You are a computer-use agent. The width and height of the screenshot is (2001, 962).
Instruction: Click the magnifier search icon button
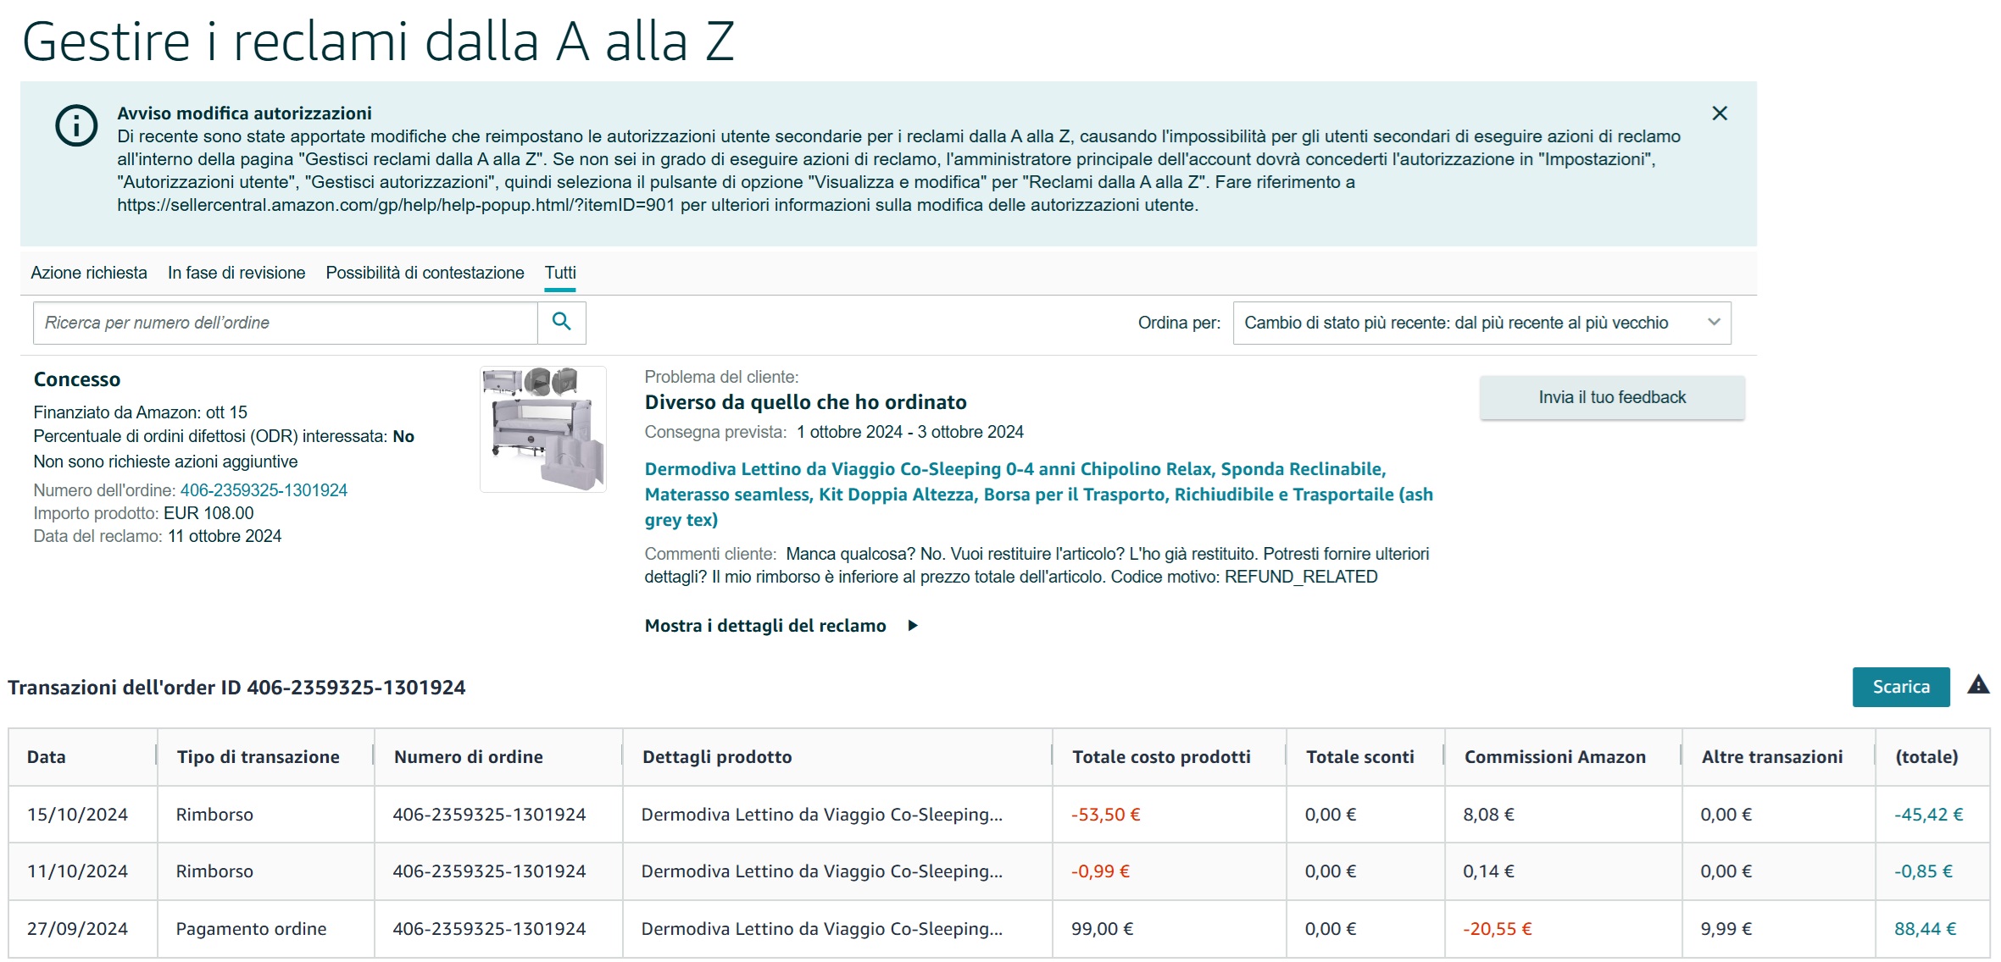561,322
